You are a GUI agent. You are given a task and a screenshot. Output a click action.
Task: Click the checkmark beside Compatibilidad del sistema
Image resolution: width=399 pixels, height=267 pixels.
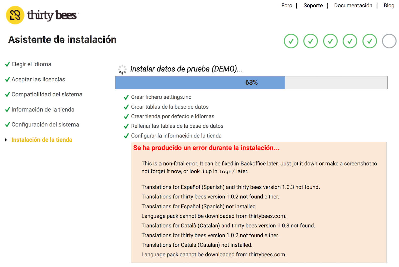8,94
